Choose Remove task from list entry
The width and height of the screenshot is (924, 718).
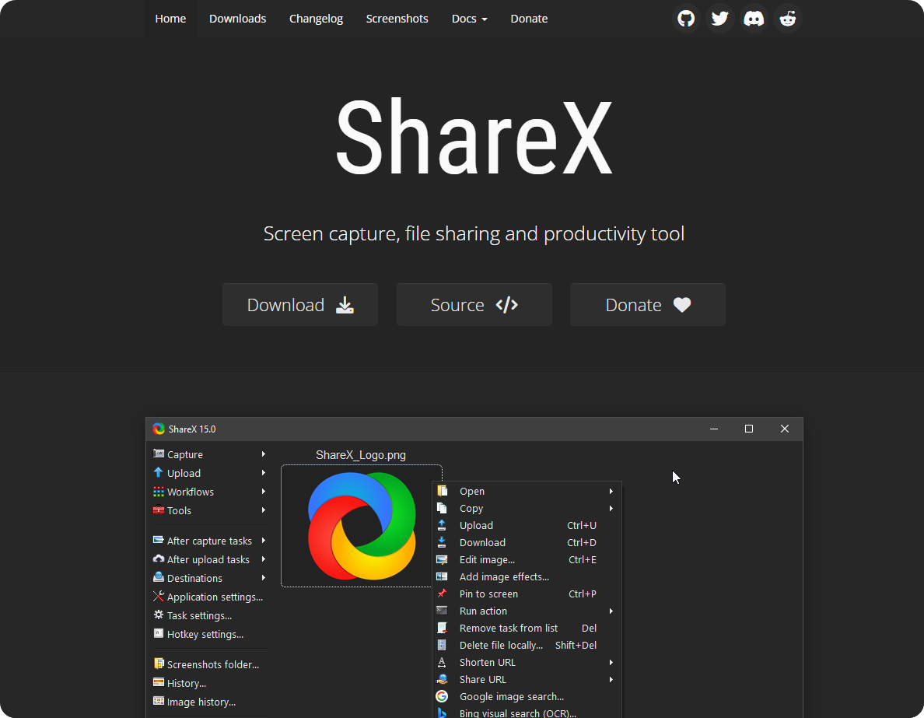pyautogui.click(x=527, y=628)
